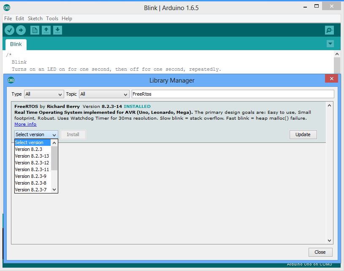Open the Sketch menu

(x=35, y=19)
